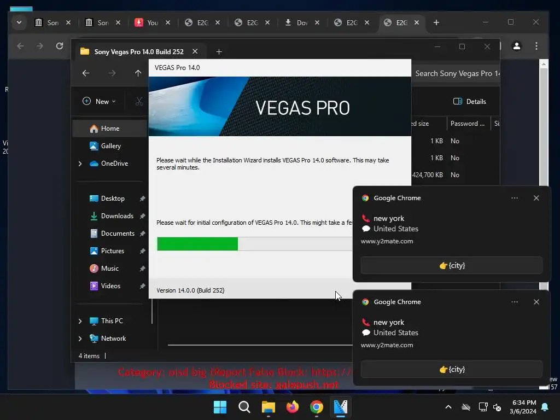Open Music quick access folder
Viewport: 560px width, 420px height.
109,269
